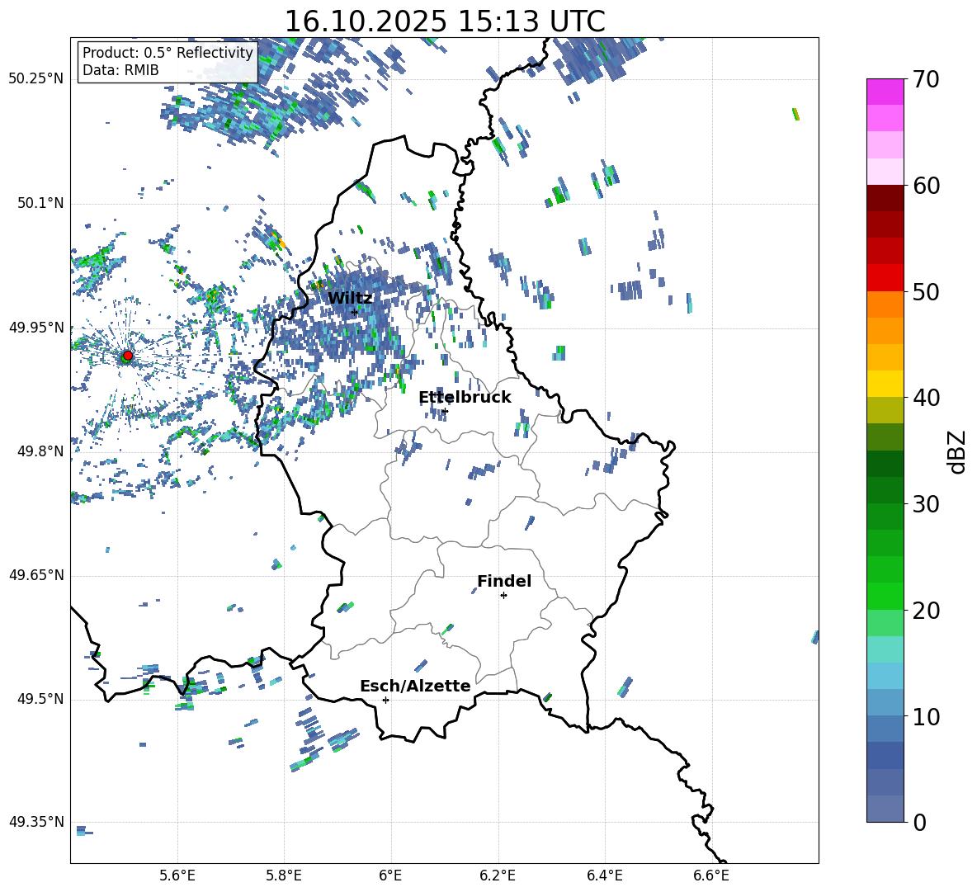Click the bright green colorbar segment above 20
Image resolution: width=977 pixels, height=892 pixels.
point(885,596)
